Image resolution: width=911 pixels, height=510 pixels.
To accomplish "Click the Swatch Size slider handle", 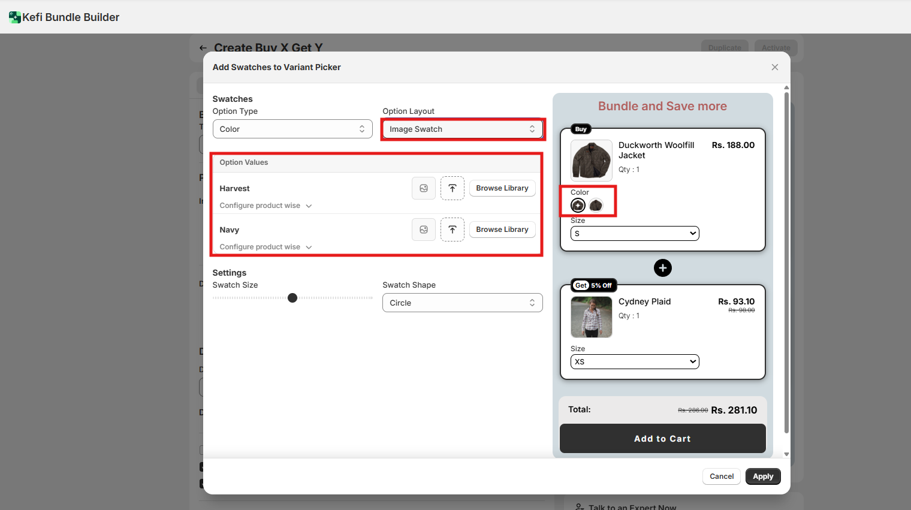I will coord(292,298).
